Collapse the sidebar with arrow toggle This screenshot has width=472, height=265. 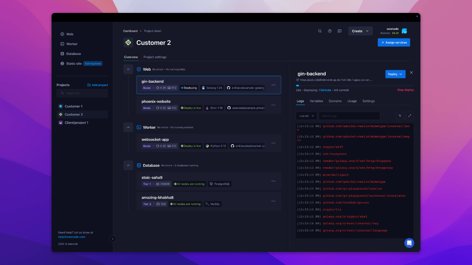[x=113, y=239]
